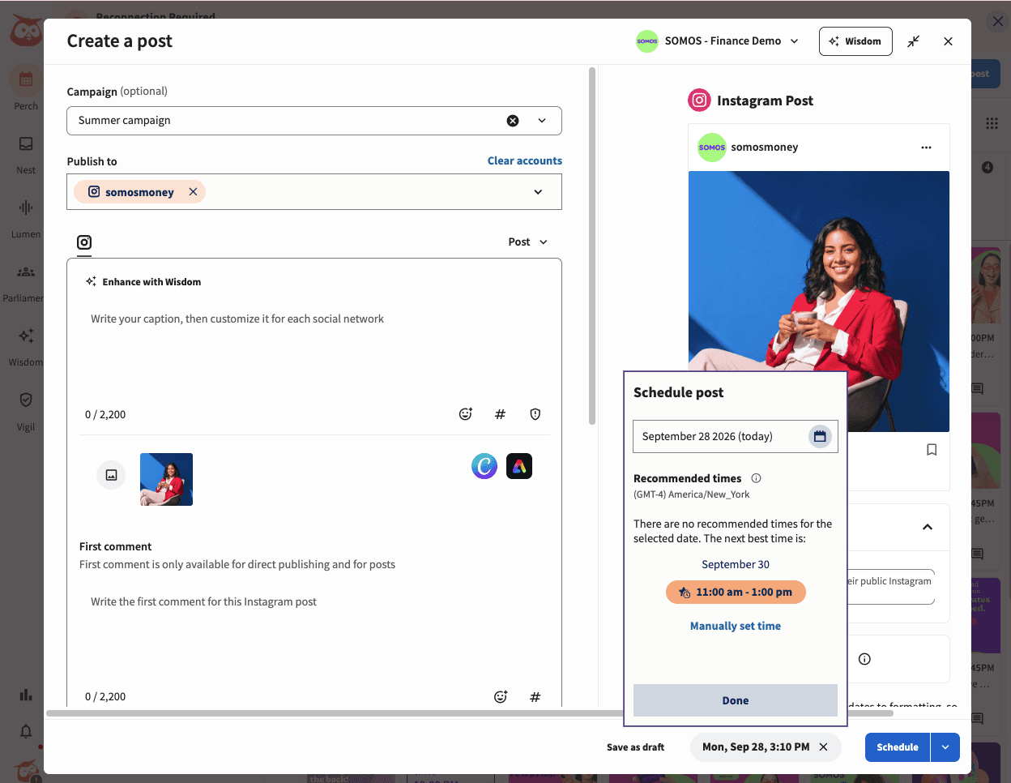Click the add media image icon
This screenshot has width=1011, height=783.
click(x=111, y=475)
